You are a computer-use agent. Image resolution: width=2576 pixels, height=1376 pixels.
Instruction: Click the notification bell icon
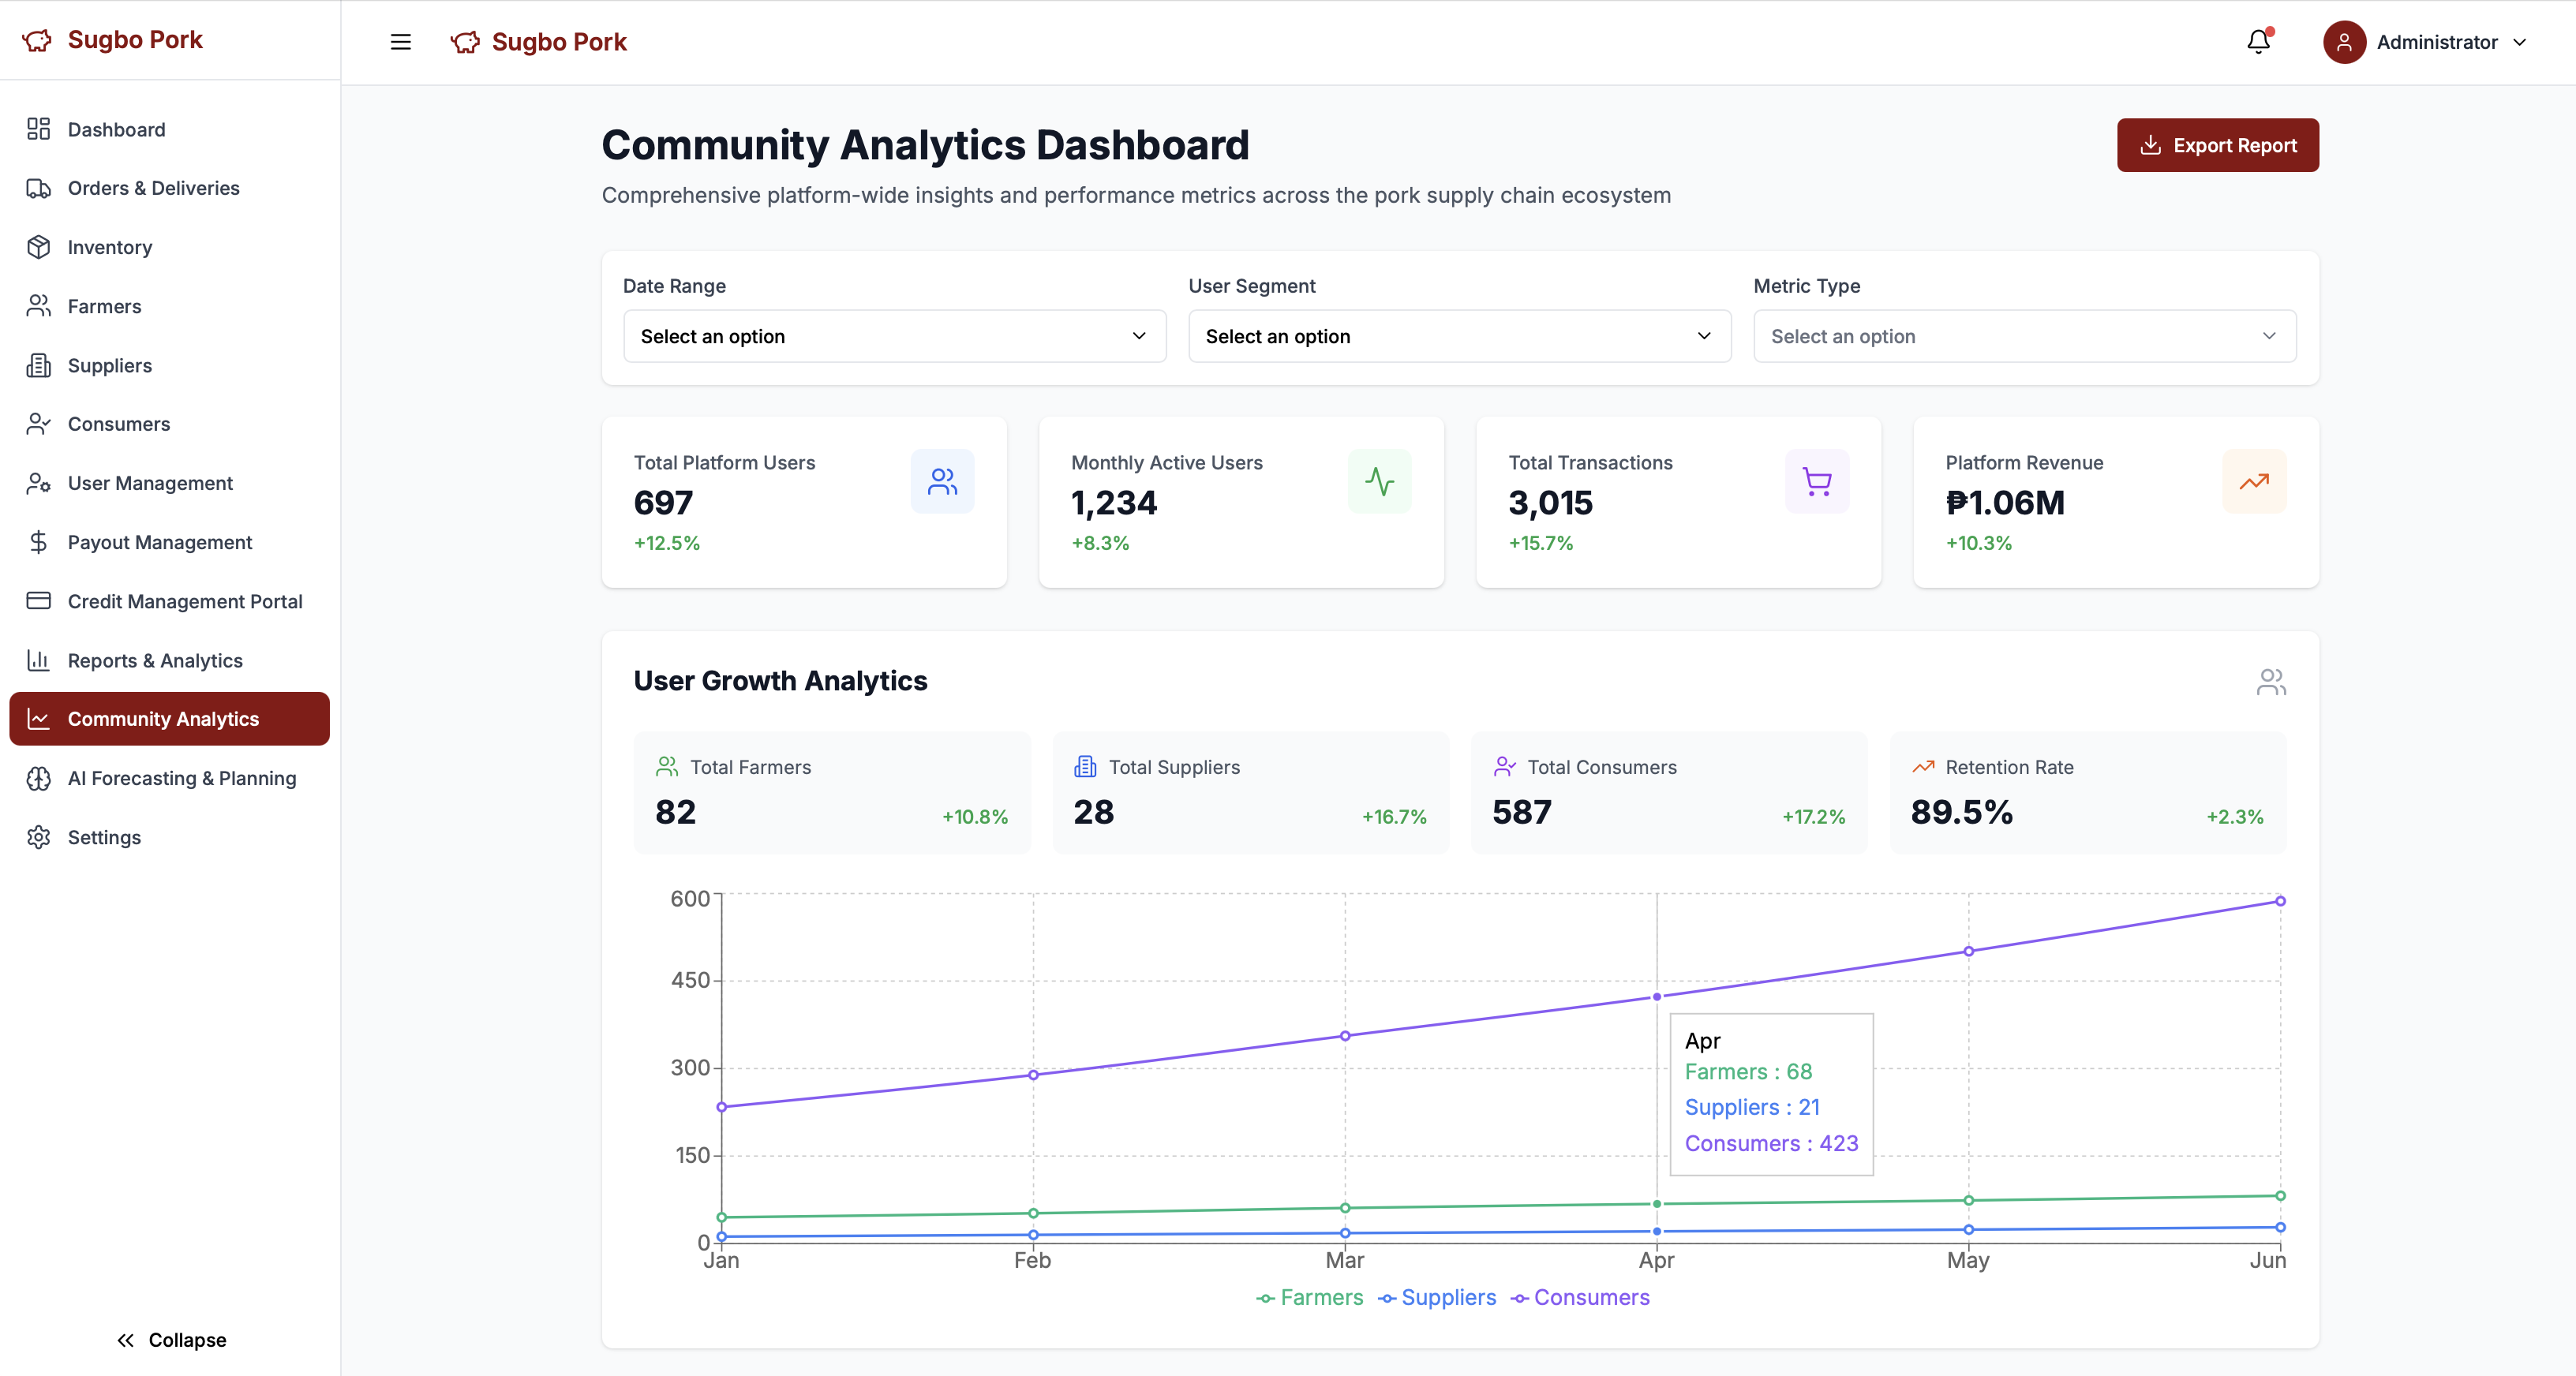pos(2258,42)
